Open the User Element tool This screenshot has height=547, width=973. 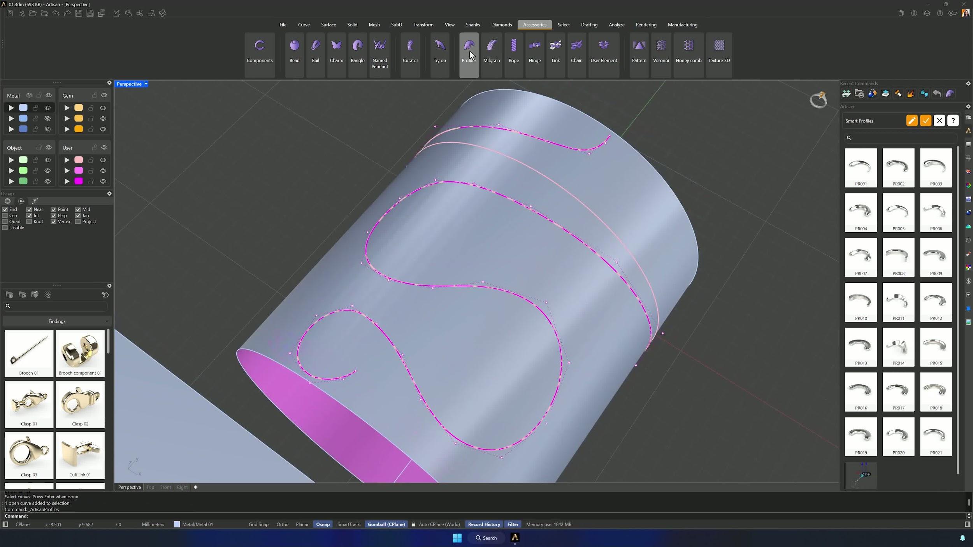pyautogui.click(x=604, y=55)
